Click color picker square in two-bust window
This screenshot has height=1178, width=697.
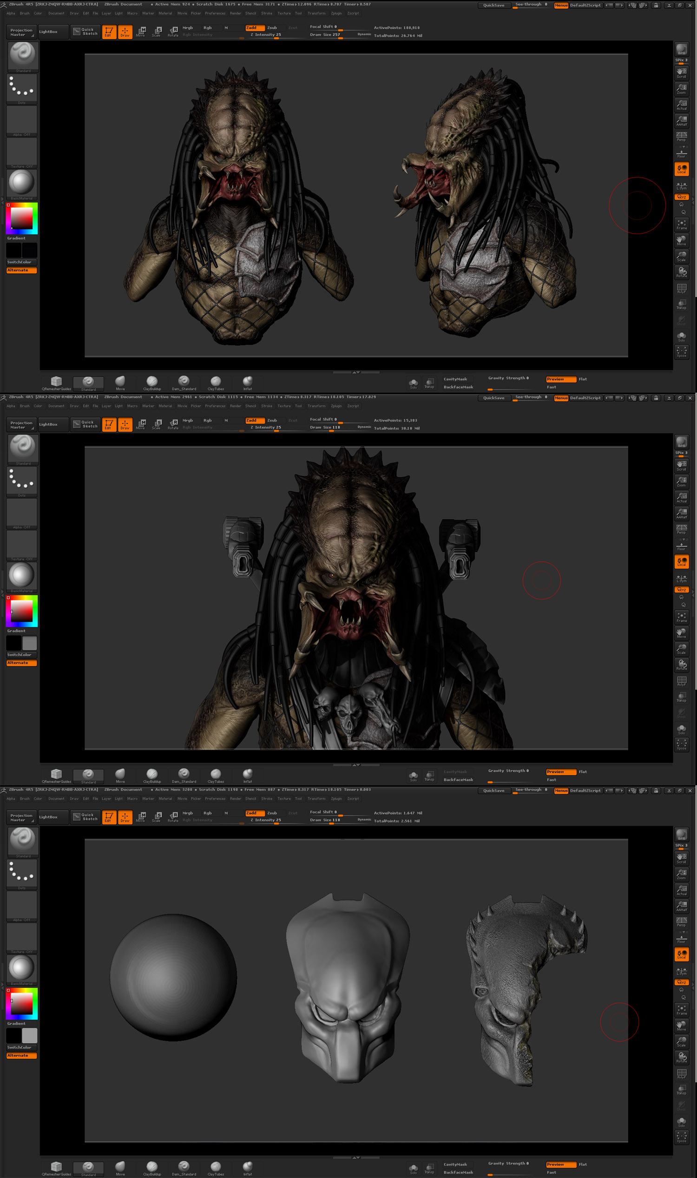tap(21, 218)
